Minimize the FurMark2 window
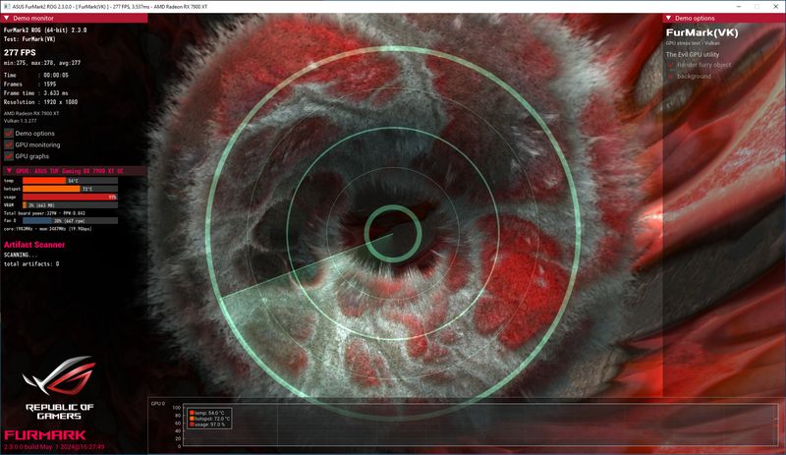This screenshot has height=455, width=786. [739, 7]
